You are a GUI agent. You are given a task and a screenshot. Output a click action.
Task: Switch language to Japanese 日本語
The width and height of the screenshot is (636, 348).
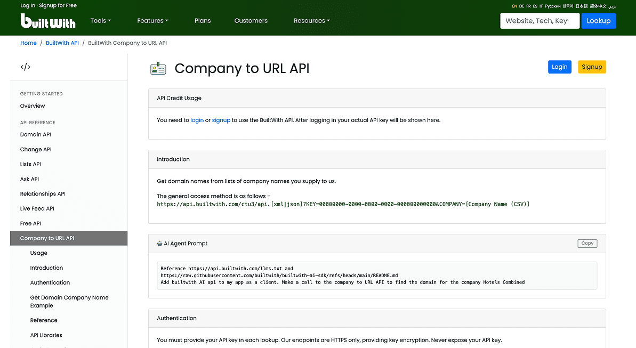582,6
